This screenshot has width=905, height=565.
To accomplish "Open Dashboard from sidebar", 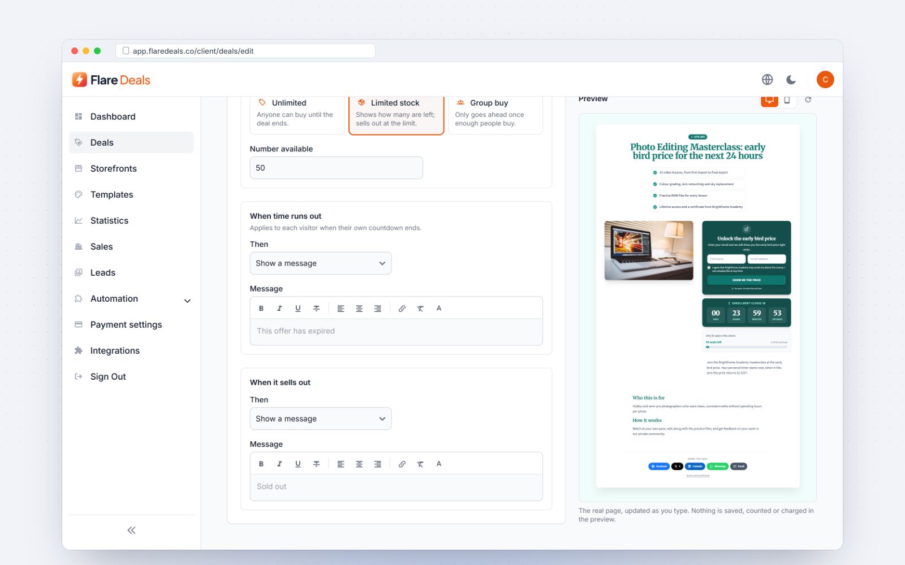I will click(x=131, y=116).
